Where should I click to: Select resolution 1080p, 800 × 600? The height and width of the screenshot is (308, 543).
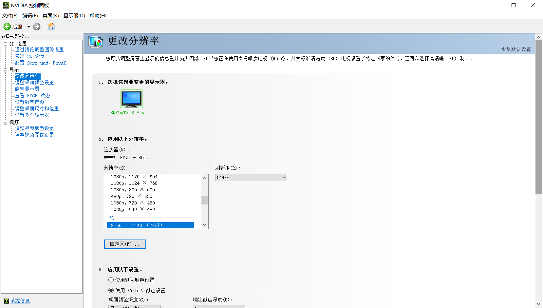pyautogui.click(x=133, y=190)
